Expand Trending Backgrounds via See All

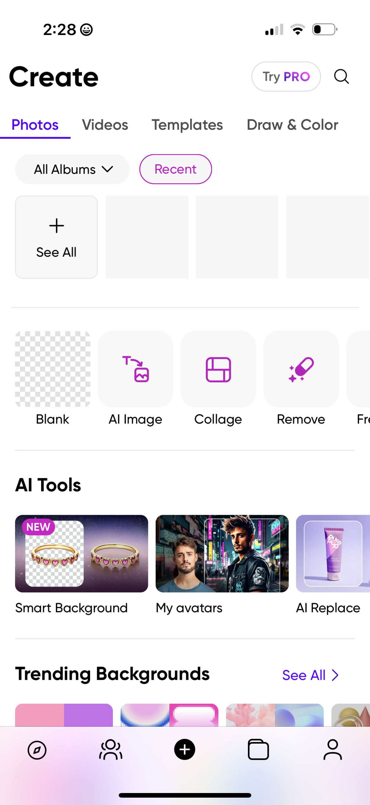coord(310,675)
